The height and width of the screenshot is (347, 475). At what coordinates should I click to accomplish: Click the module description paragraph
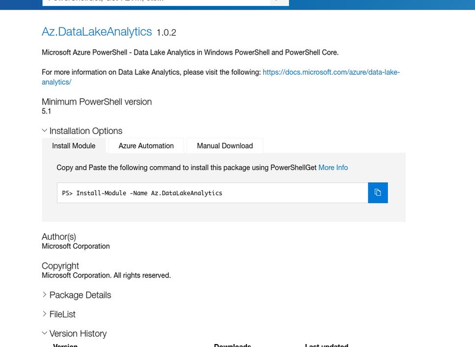[x=190, y=52]
